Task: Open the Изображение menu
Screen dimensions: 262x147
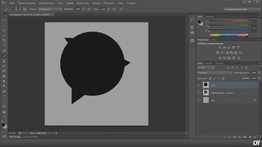Action: click(x=46, y=3)
